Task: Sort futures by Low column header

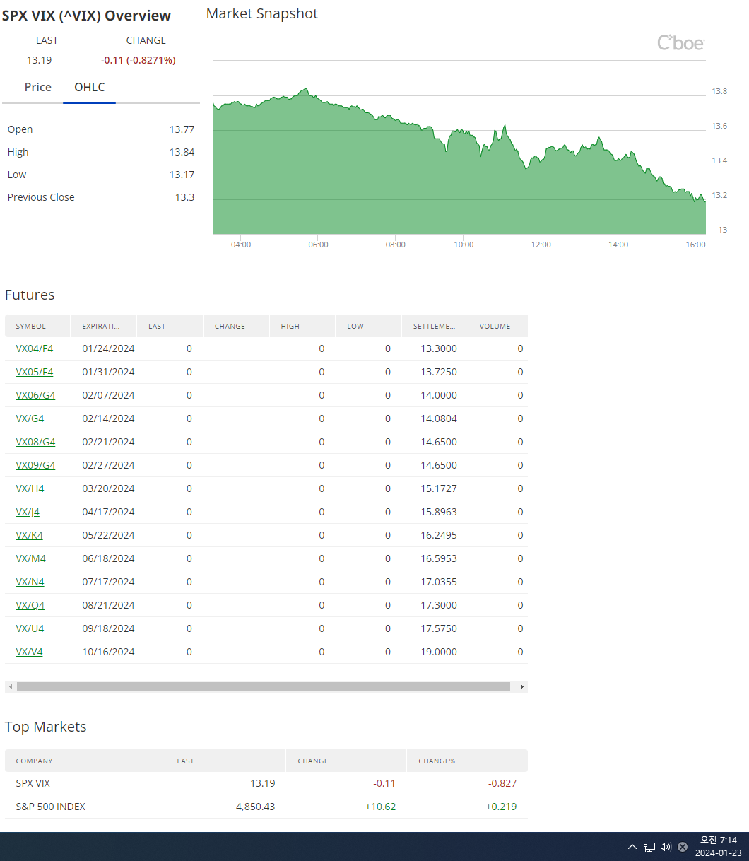Action: [369, 326]
